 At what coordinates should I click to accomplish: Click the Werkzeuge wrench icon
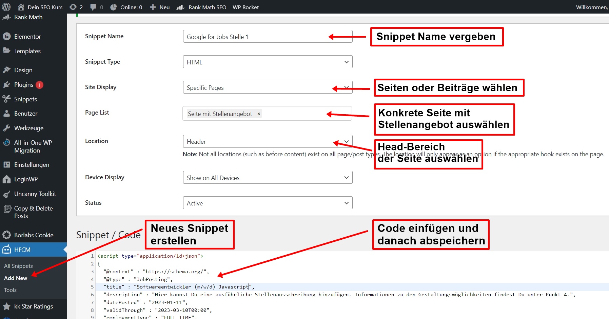[6, 128]
